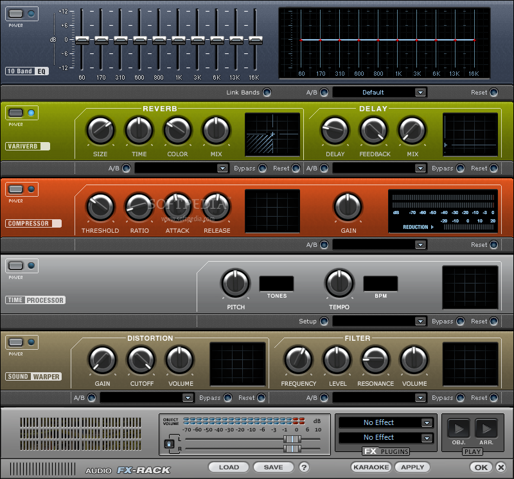Reset the EQ section

pos(493,93)
